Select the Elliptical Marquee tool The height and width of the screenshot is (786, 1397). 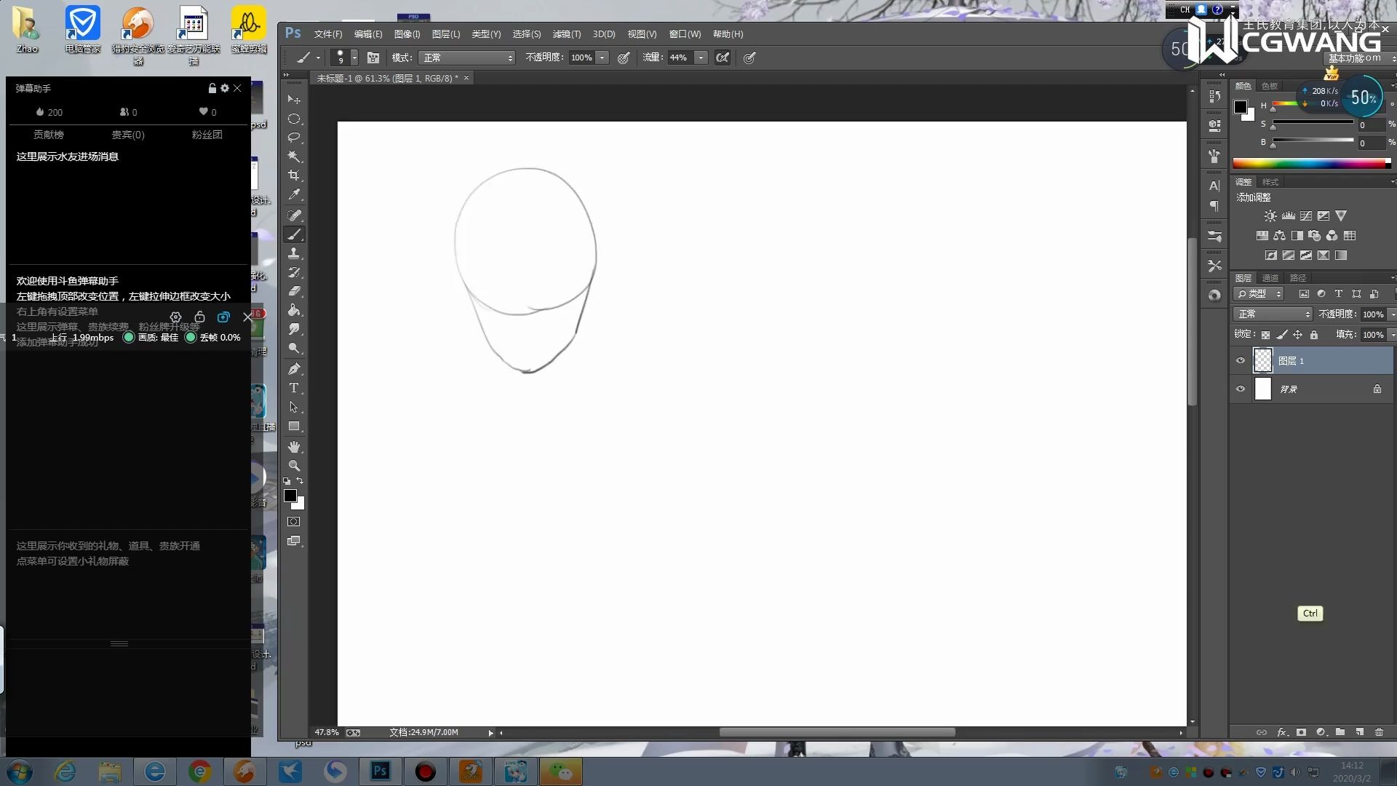point(294,119)
